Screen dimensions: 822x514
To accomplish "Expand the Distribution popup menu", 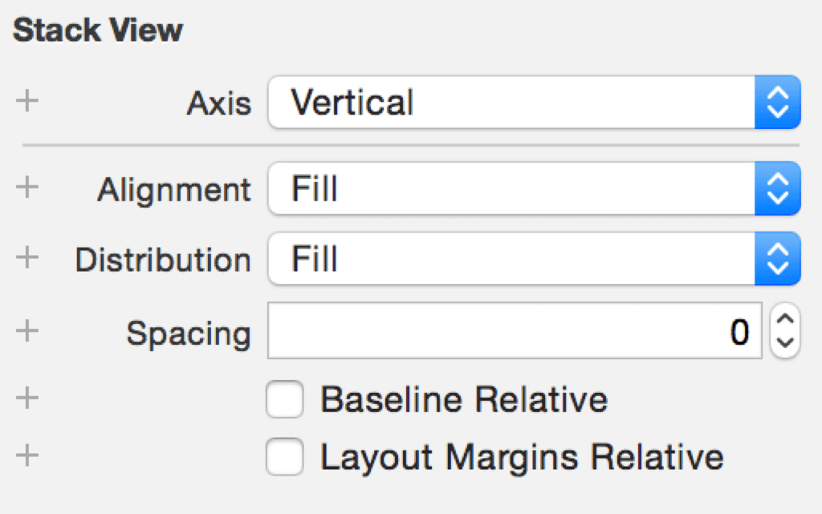I will (x=534, y=259).
